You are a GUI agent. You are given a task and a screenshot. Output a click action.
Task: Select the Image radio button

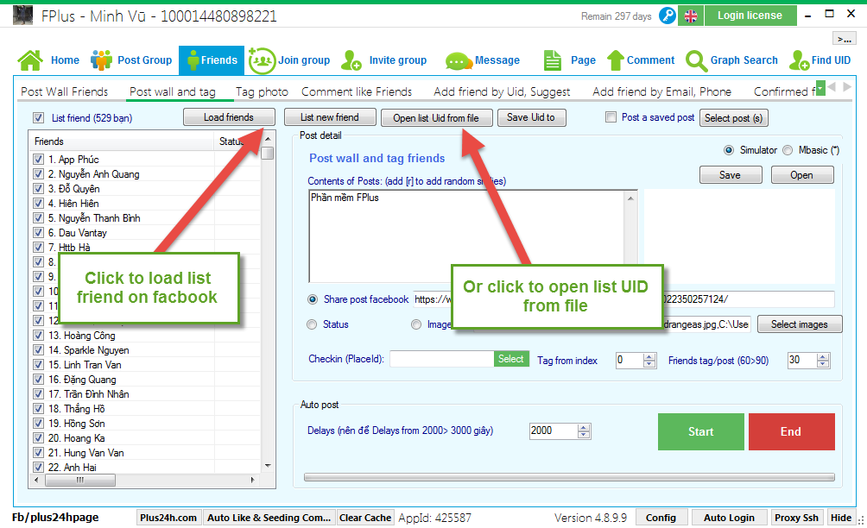pos(416,324)
